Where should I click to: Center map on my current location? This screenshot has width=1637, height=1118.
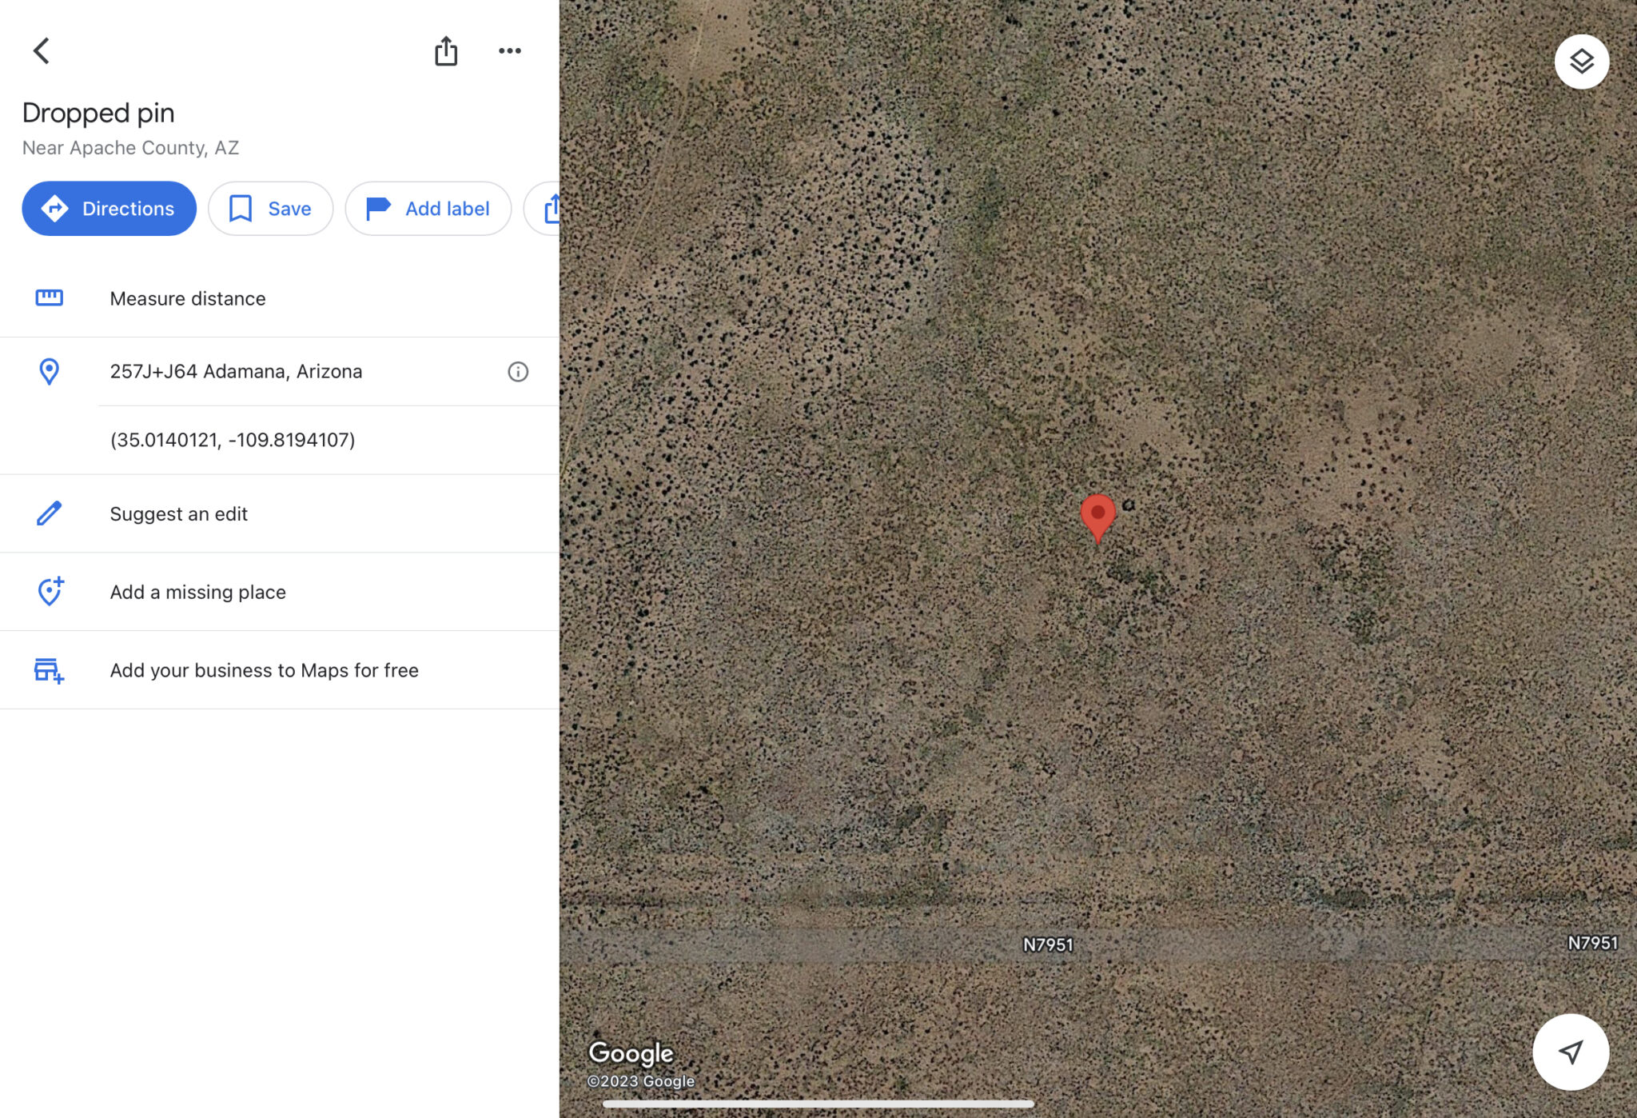tap(1571, 1052)
